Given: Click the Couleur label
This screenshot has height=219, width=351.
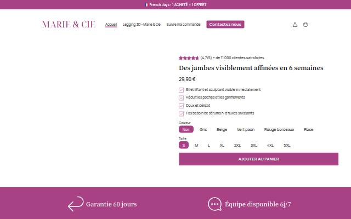Looking at the screenshot, I should [185, 123].
